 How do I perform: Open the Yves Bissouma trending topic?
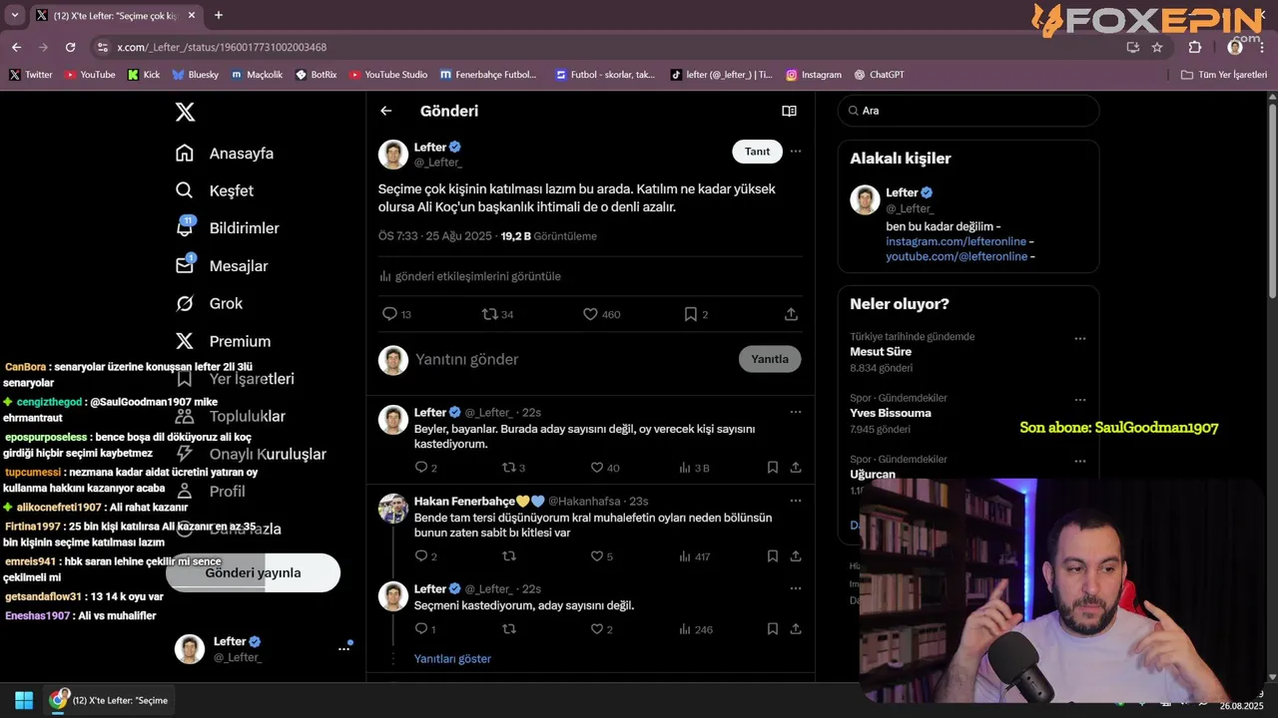coord(891,413)
